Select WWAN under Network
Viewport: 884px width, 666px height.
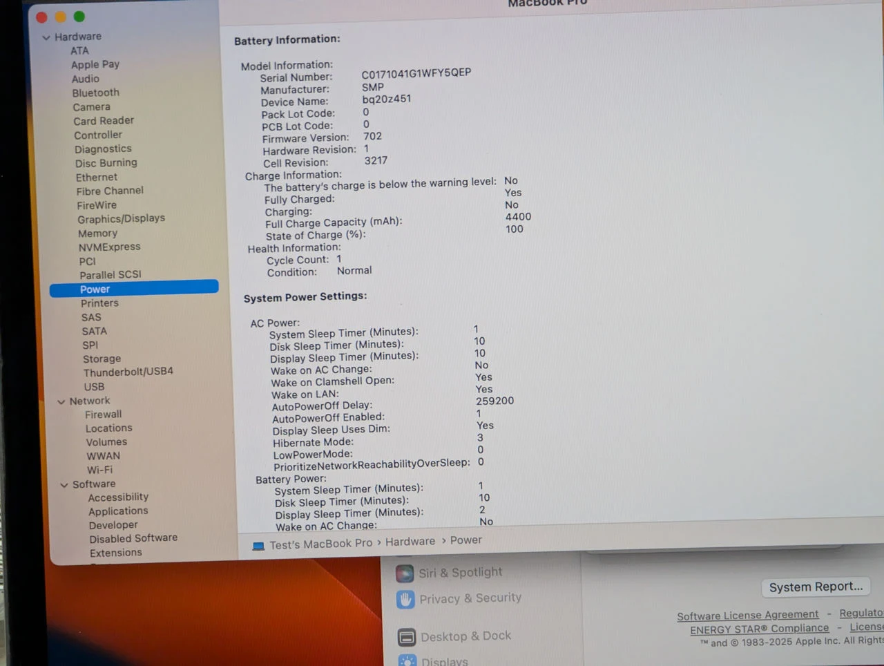(103, 456)
